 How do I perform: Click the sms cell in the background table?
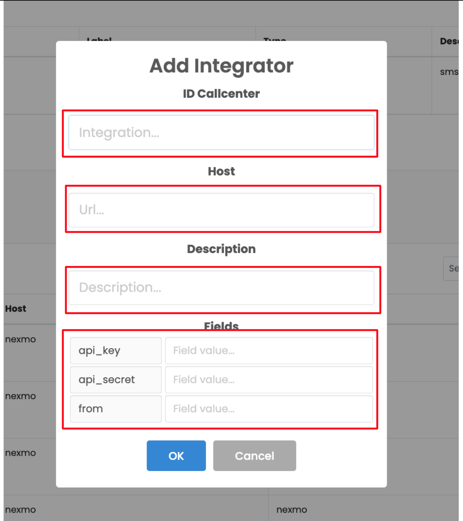(x=449, y=72)
